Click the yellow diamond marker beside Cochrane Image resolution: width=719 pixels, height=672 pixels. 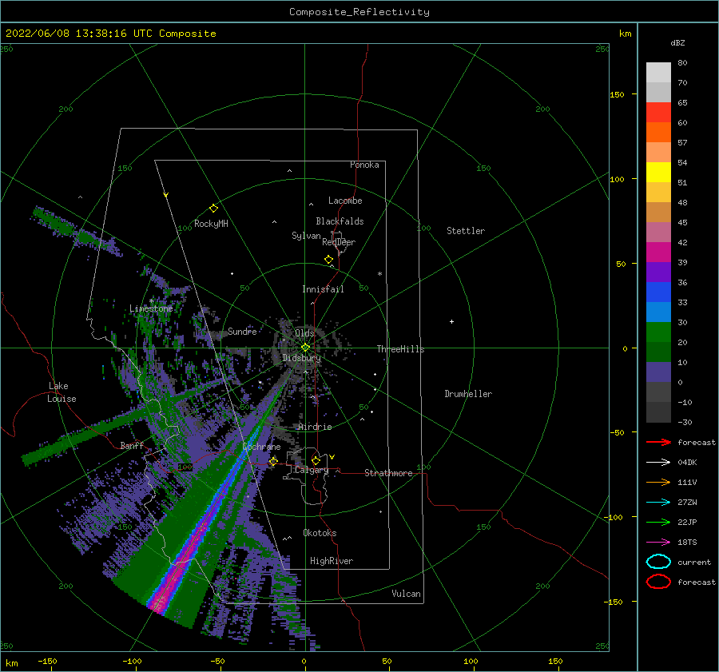coord(273,461)
